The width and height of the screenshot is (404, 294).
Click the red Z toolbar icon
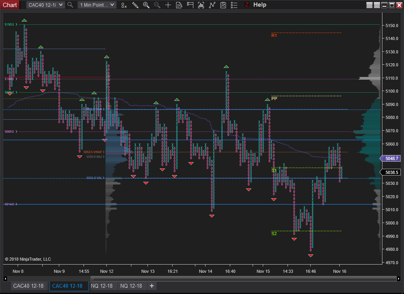(x=247, y=5)
